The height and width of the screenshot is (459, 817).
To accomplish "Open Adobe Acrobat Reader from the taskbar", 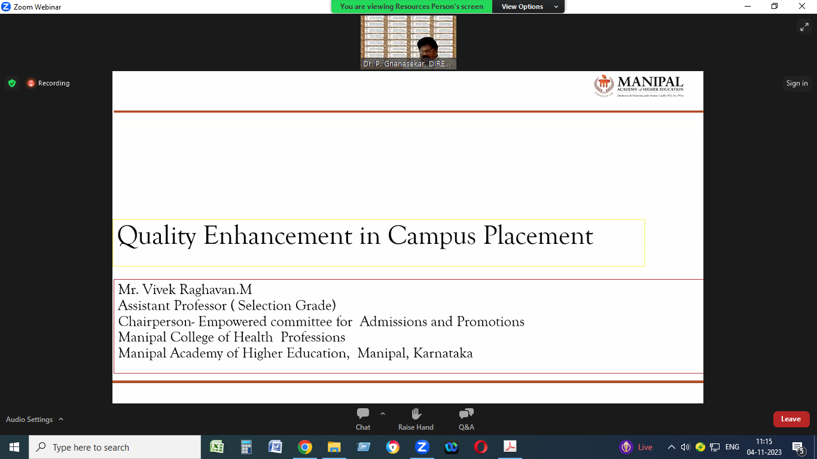I will pos(510,447).
